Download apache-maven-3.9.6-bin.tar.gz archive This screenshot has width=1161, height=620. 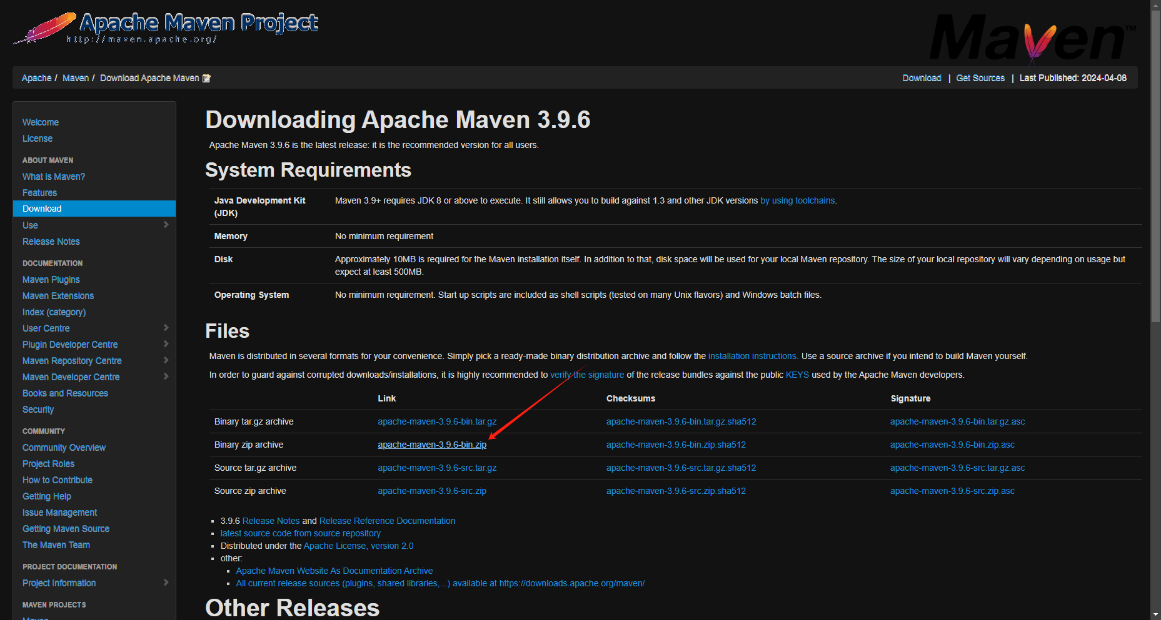tap(437, 421)
